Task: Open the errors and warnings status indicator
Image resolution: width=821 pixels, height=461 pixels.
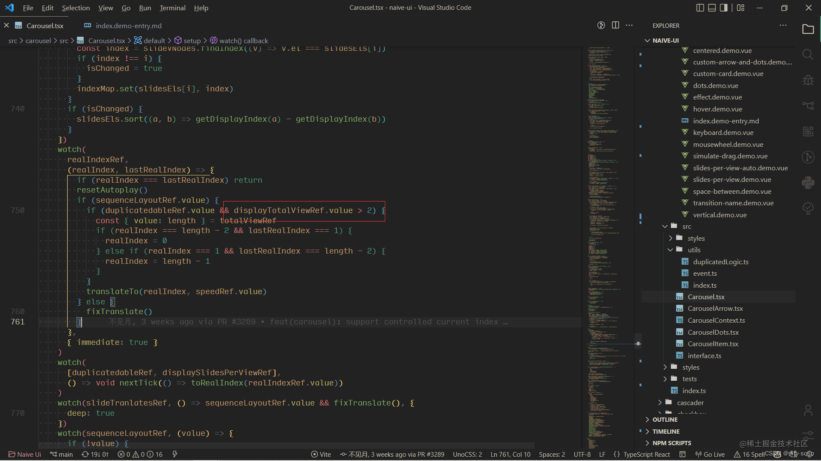Action: coord(140,455)
